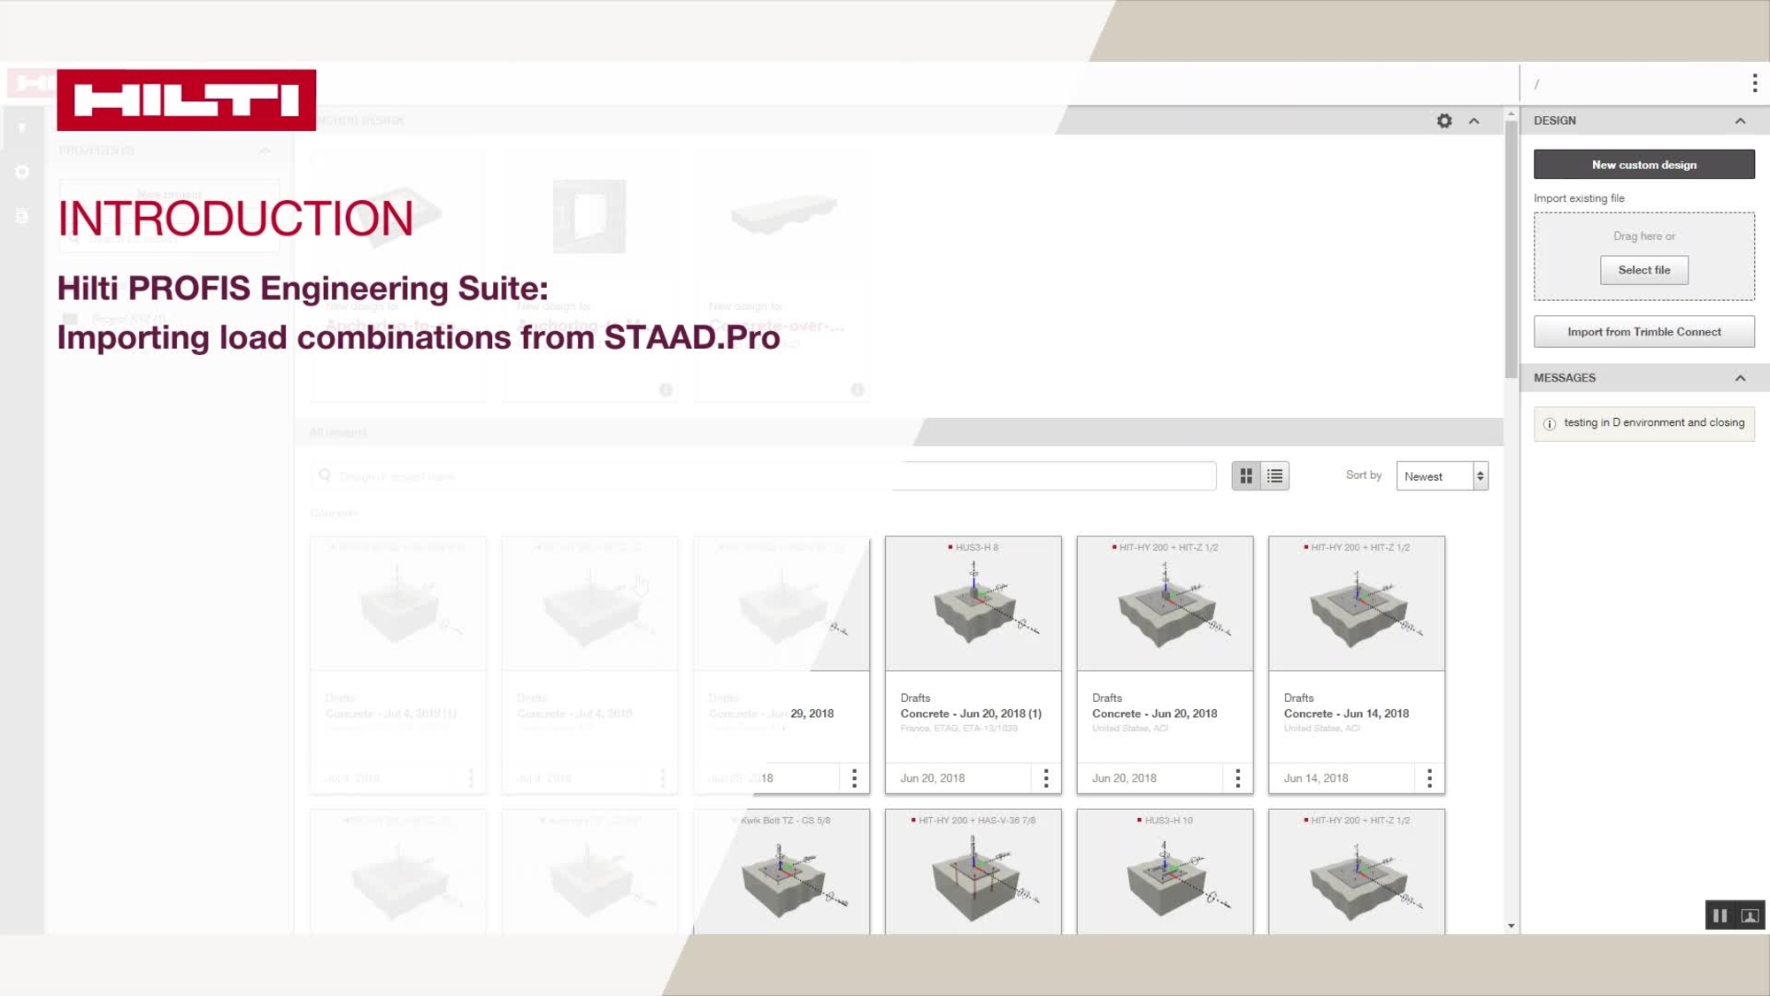Click the three-dot menu at top right
The height and width of the screenshot is (996, 1770).
pos(1754,82)
